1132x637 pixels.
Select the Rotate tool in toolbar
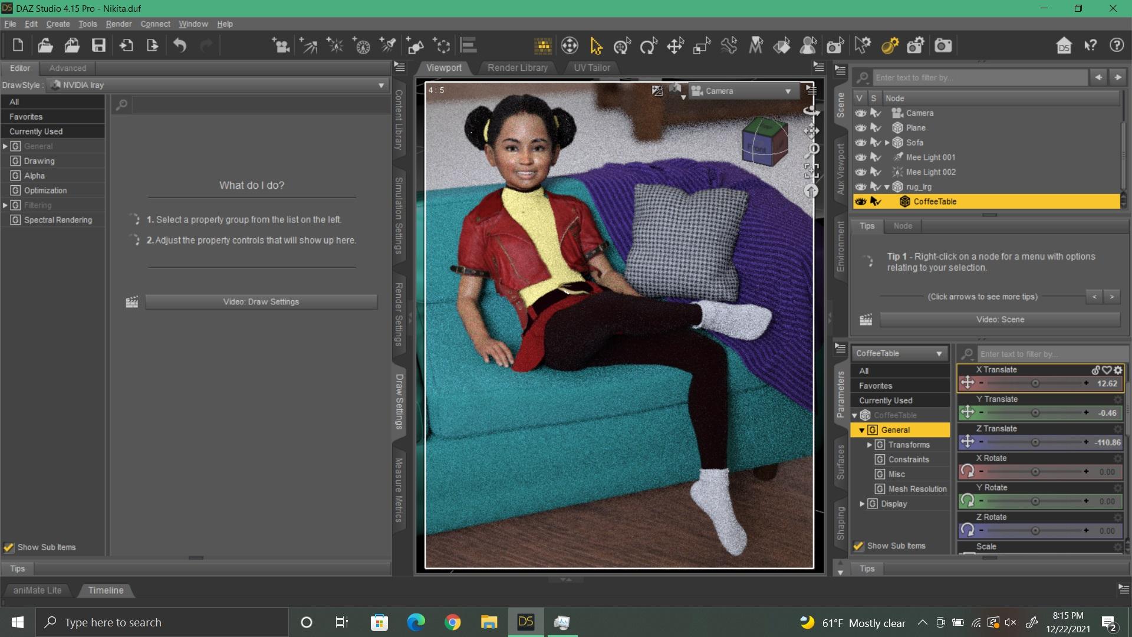pyautogui.click(x=649, y=45)
